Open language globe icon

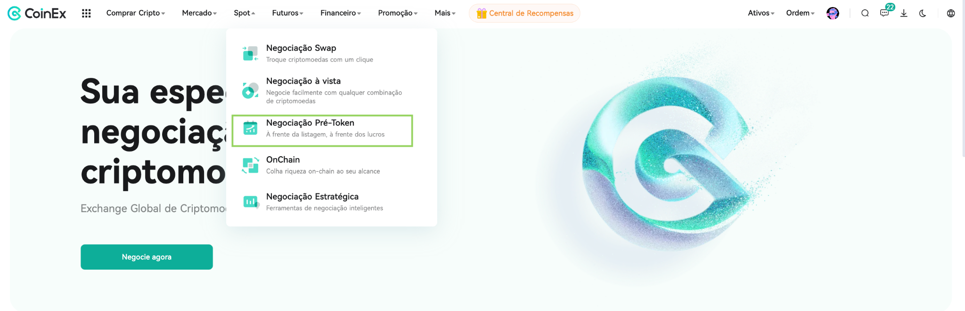951,13
